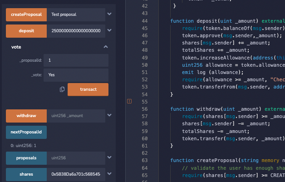Screen dimensions: 285x182
Task: Click the vote function title
Action: [16, 47]
